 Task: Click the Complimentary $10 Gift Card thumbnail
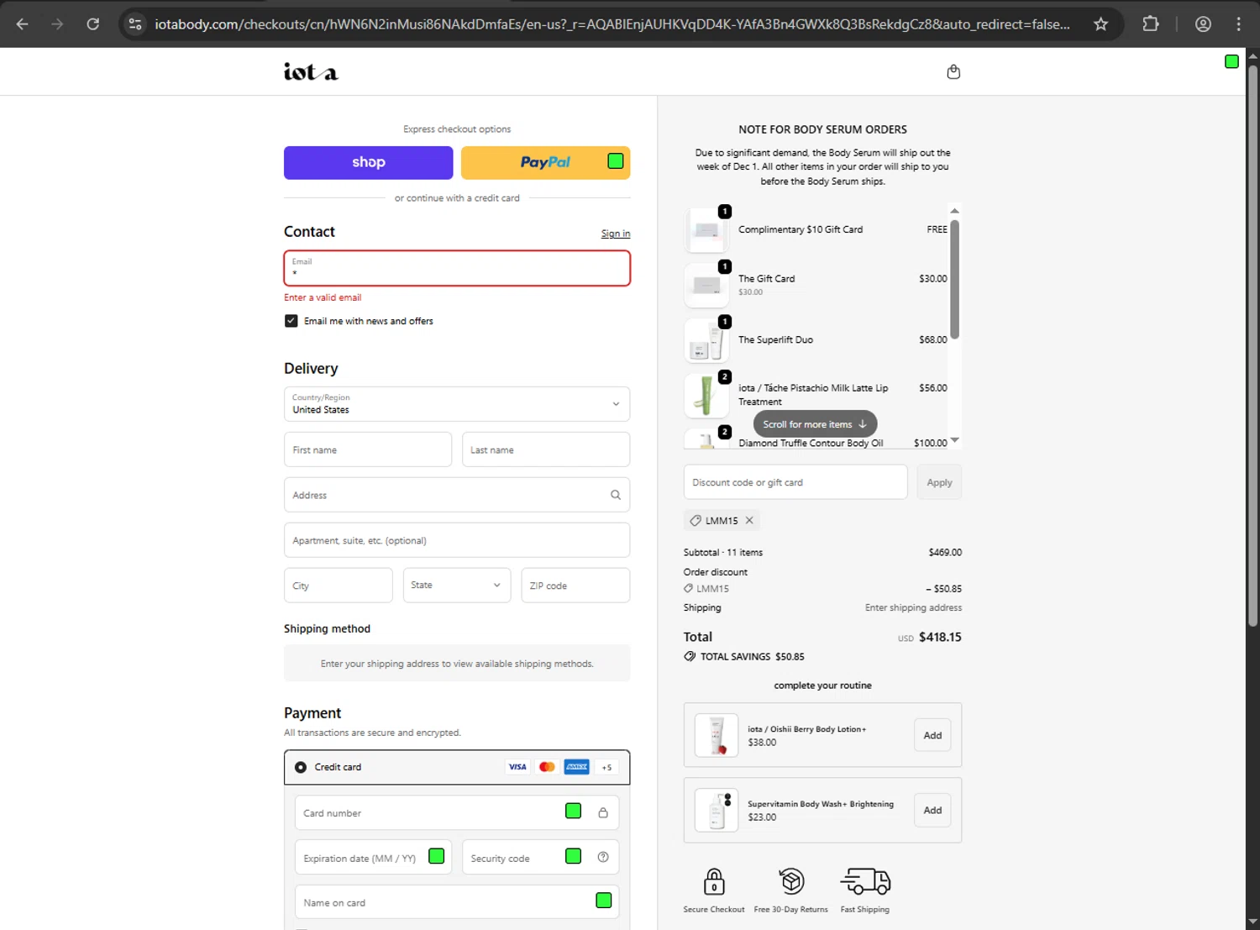(x=706, y=230)
